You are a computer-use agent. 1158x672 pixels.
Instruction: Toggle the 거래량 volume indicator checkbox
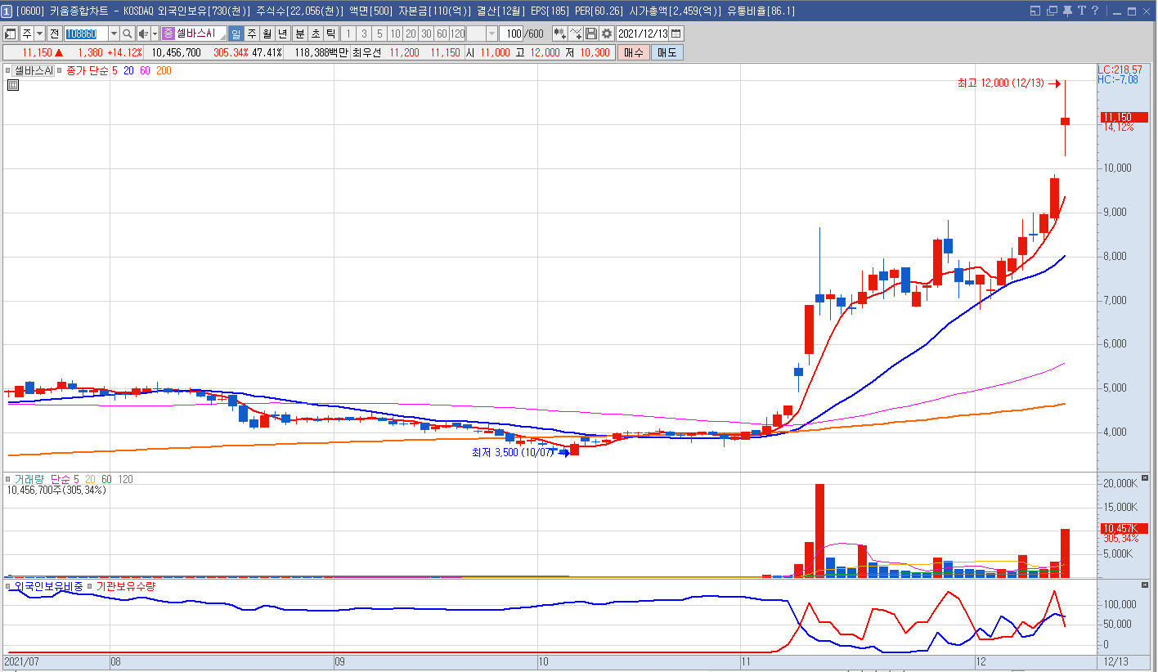(x=8, y=479)
